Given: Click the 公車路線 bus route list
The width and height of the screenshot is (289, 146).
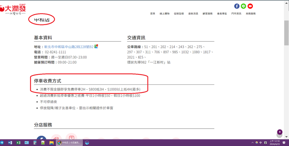Looking at the screenshot, I should pyautogui.click(x=170, y=52).
